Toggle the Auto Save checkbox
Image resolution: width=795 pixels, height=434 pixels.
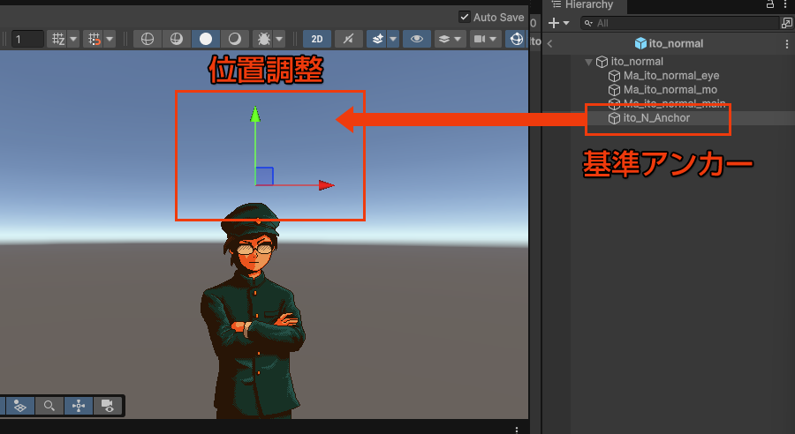click(x=465, y=17)
